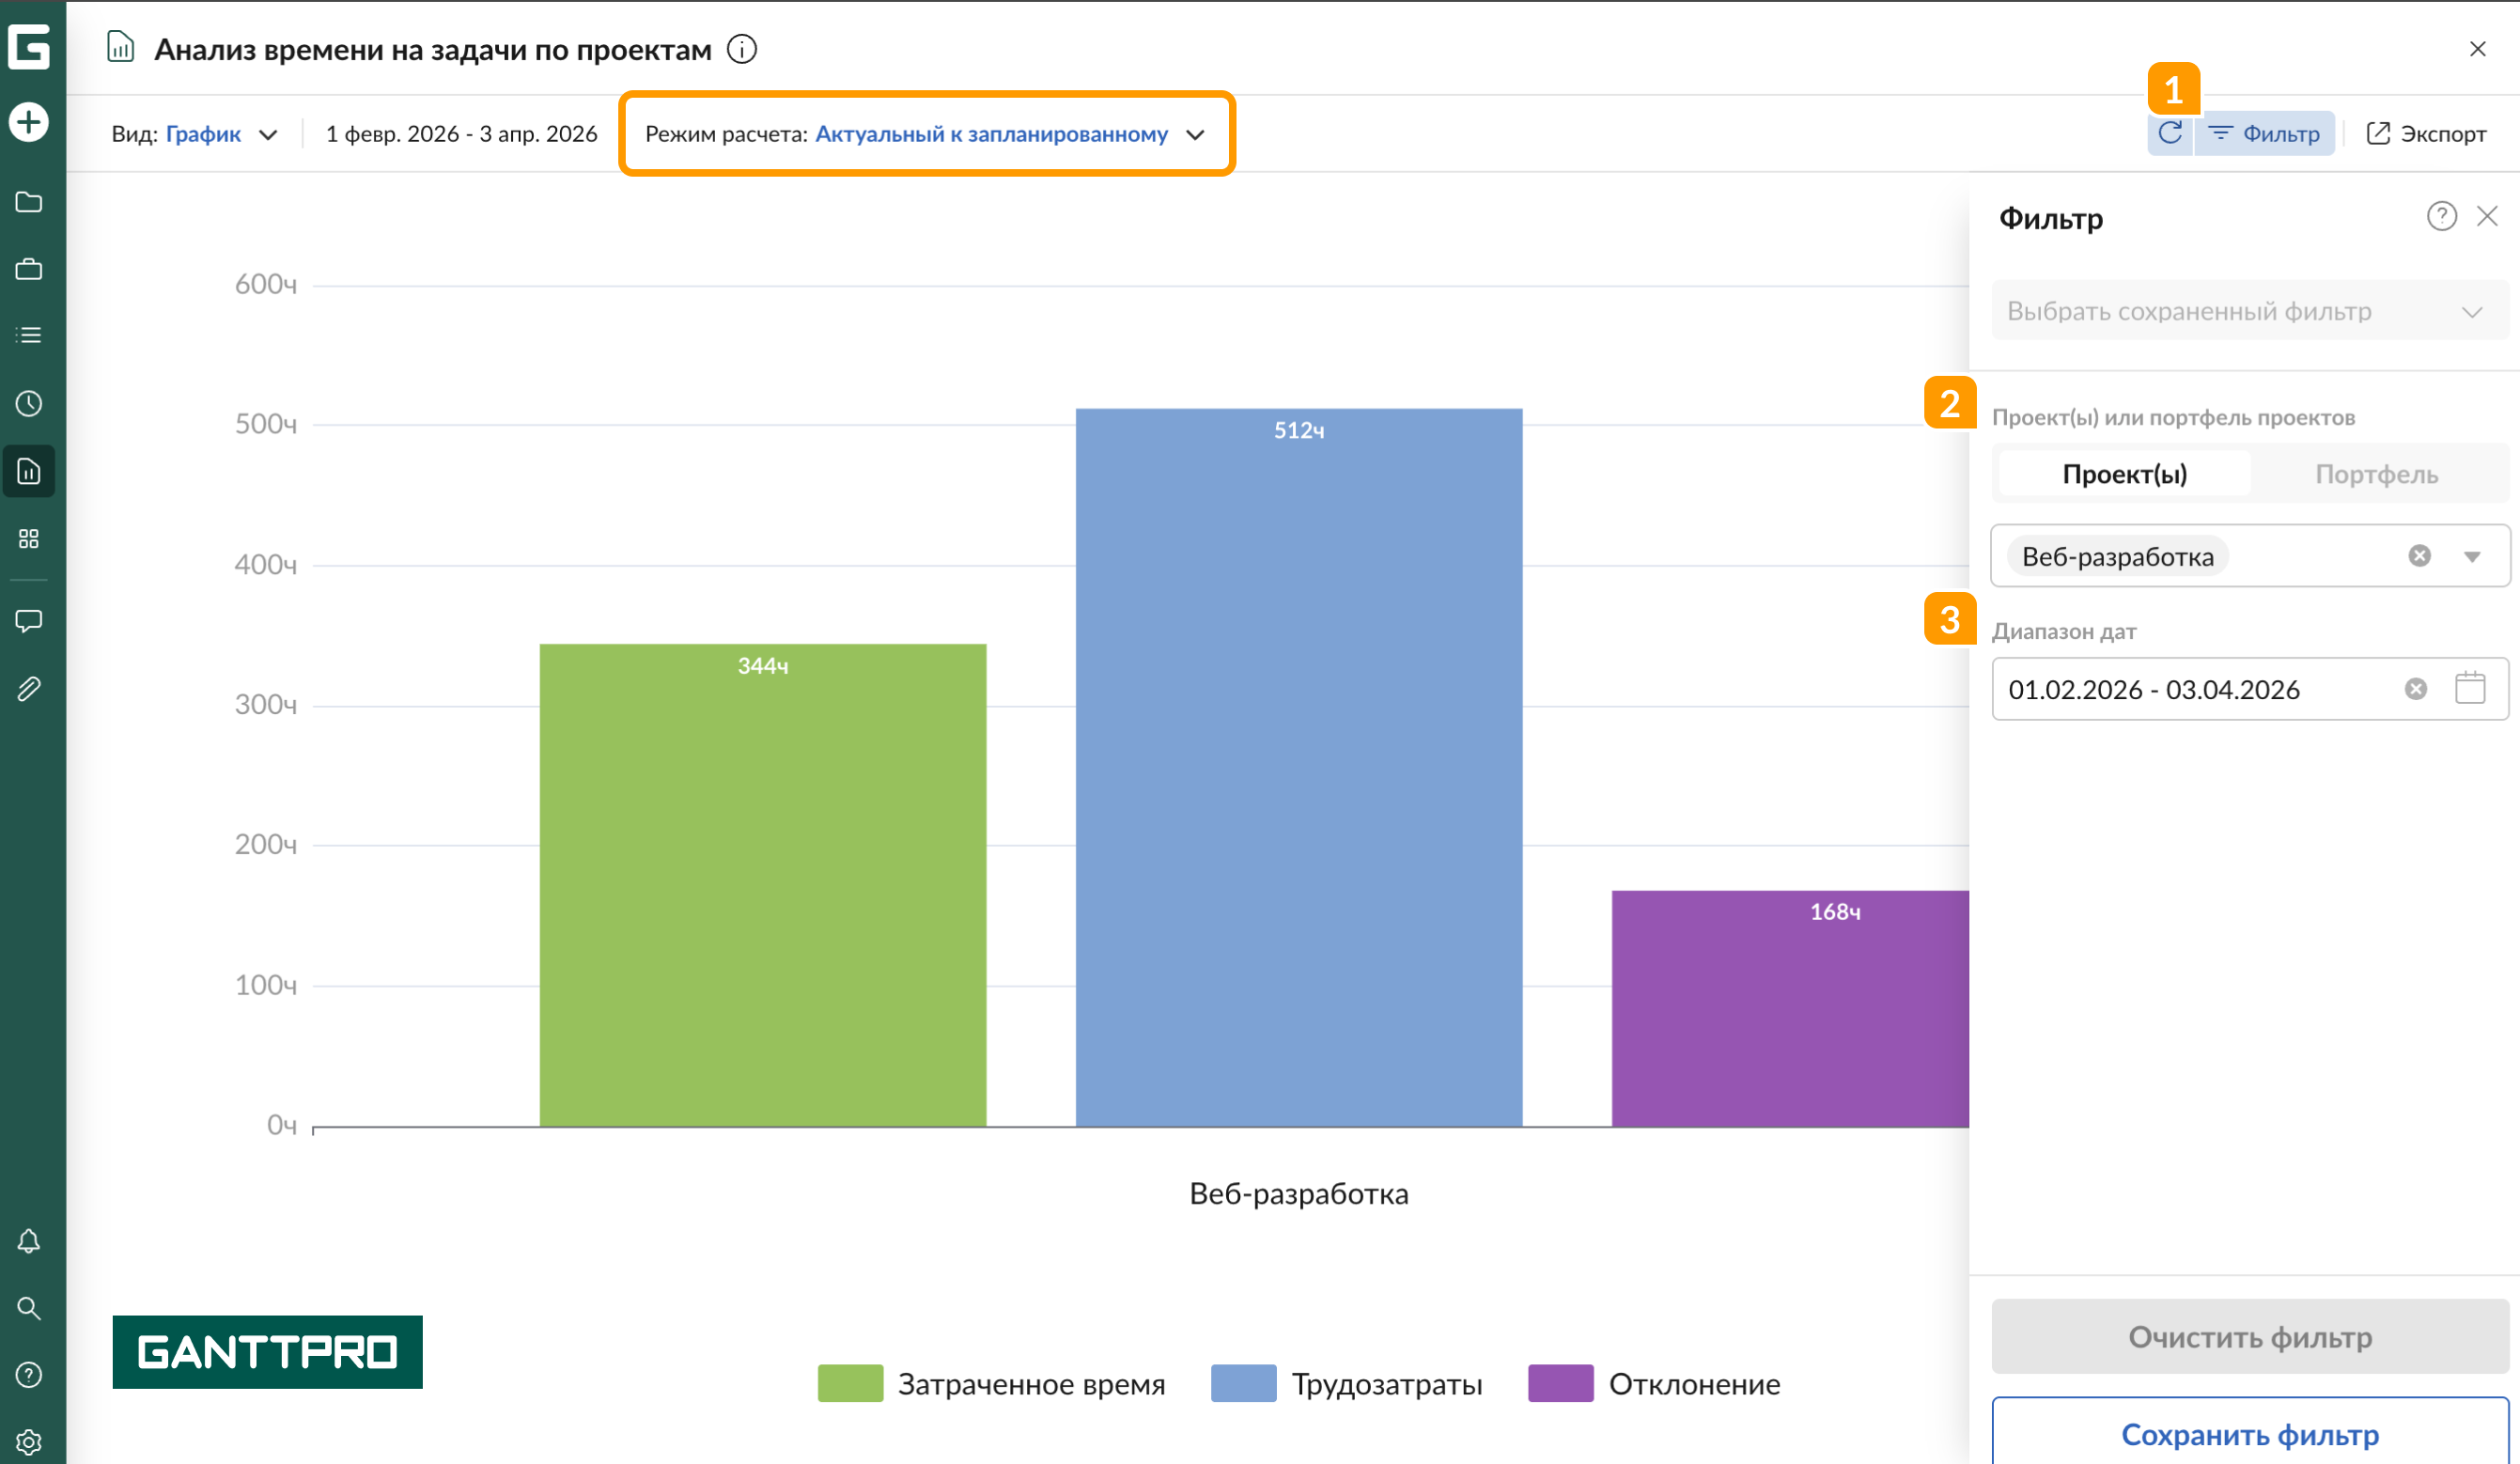Click Очистить фильтр button
The height and width of the screenshot is (1464, 2520).
pos(2249,1337)
